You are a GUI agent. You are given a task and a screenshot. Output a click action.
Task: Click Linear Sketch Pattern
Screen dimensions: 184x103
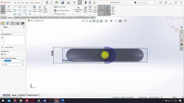[62, 11]
